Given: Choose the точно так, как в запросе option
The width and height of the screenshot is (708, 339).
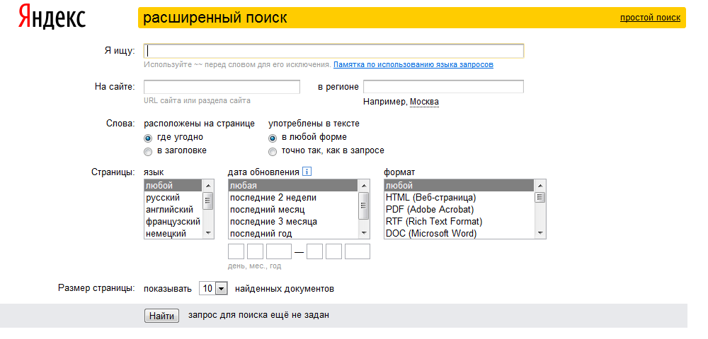Looking at the screenshot, I should coord(273,151).
